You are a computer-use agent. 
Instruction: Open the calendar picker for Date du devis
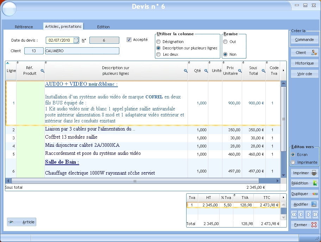[x=76, y=40]
